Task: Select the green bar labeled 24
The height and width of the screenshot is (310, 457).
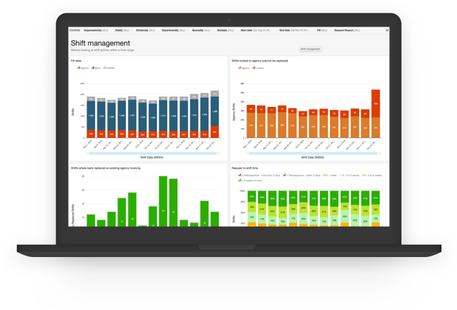Action: 174,203
